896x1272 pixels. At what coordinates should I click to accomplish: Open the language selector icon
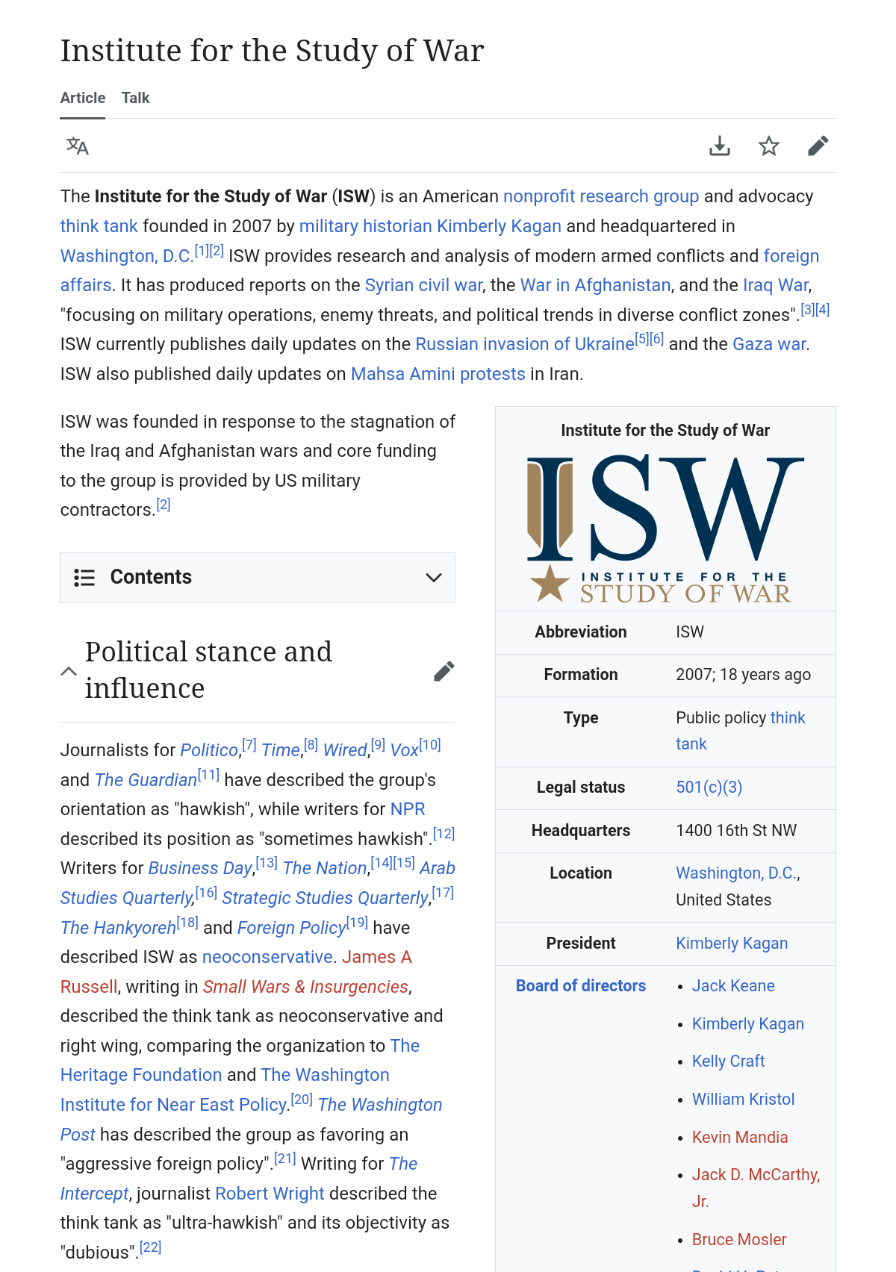(x=77, y=146)
